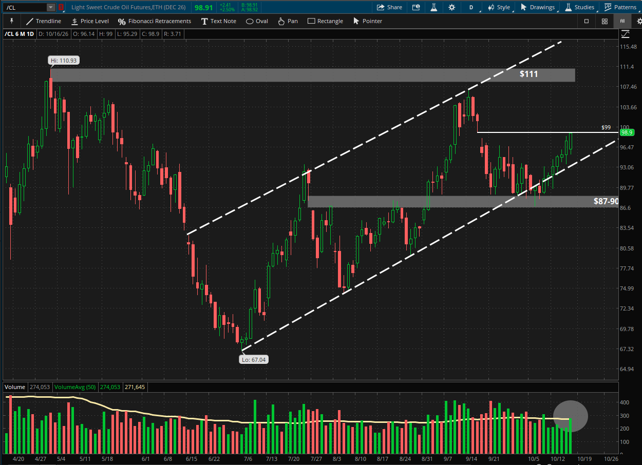Click the Volume study label
642x465 pixels.
14,386
